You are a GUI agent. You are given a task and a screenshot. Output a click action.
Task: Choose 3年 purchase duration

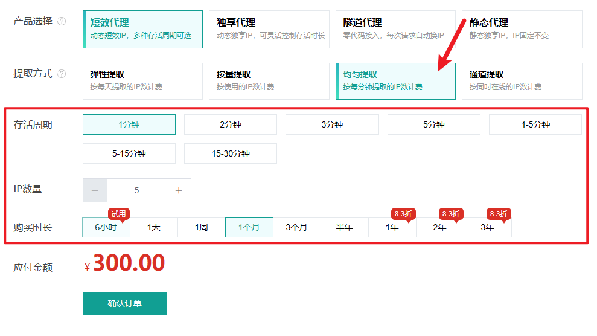(487, 227)
